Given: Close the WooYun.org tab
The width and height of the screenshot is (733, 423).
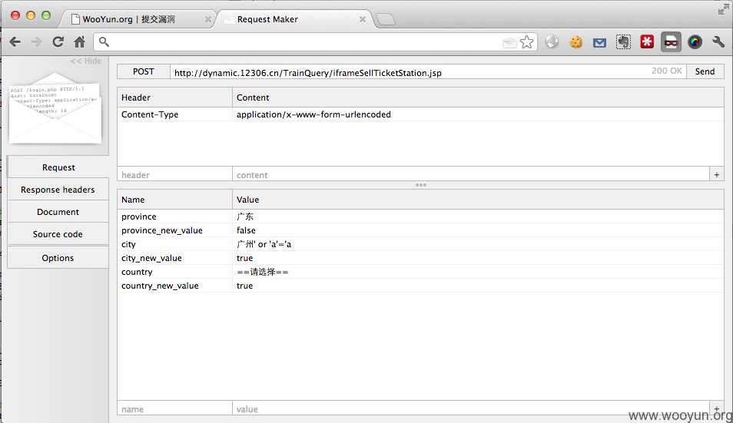Looking at the screenshot, I should click(x=208, y=19).
